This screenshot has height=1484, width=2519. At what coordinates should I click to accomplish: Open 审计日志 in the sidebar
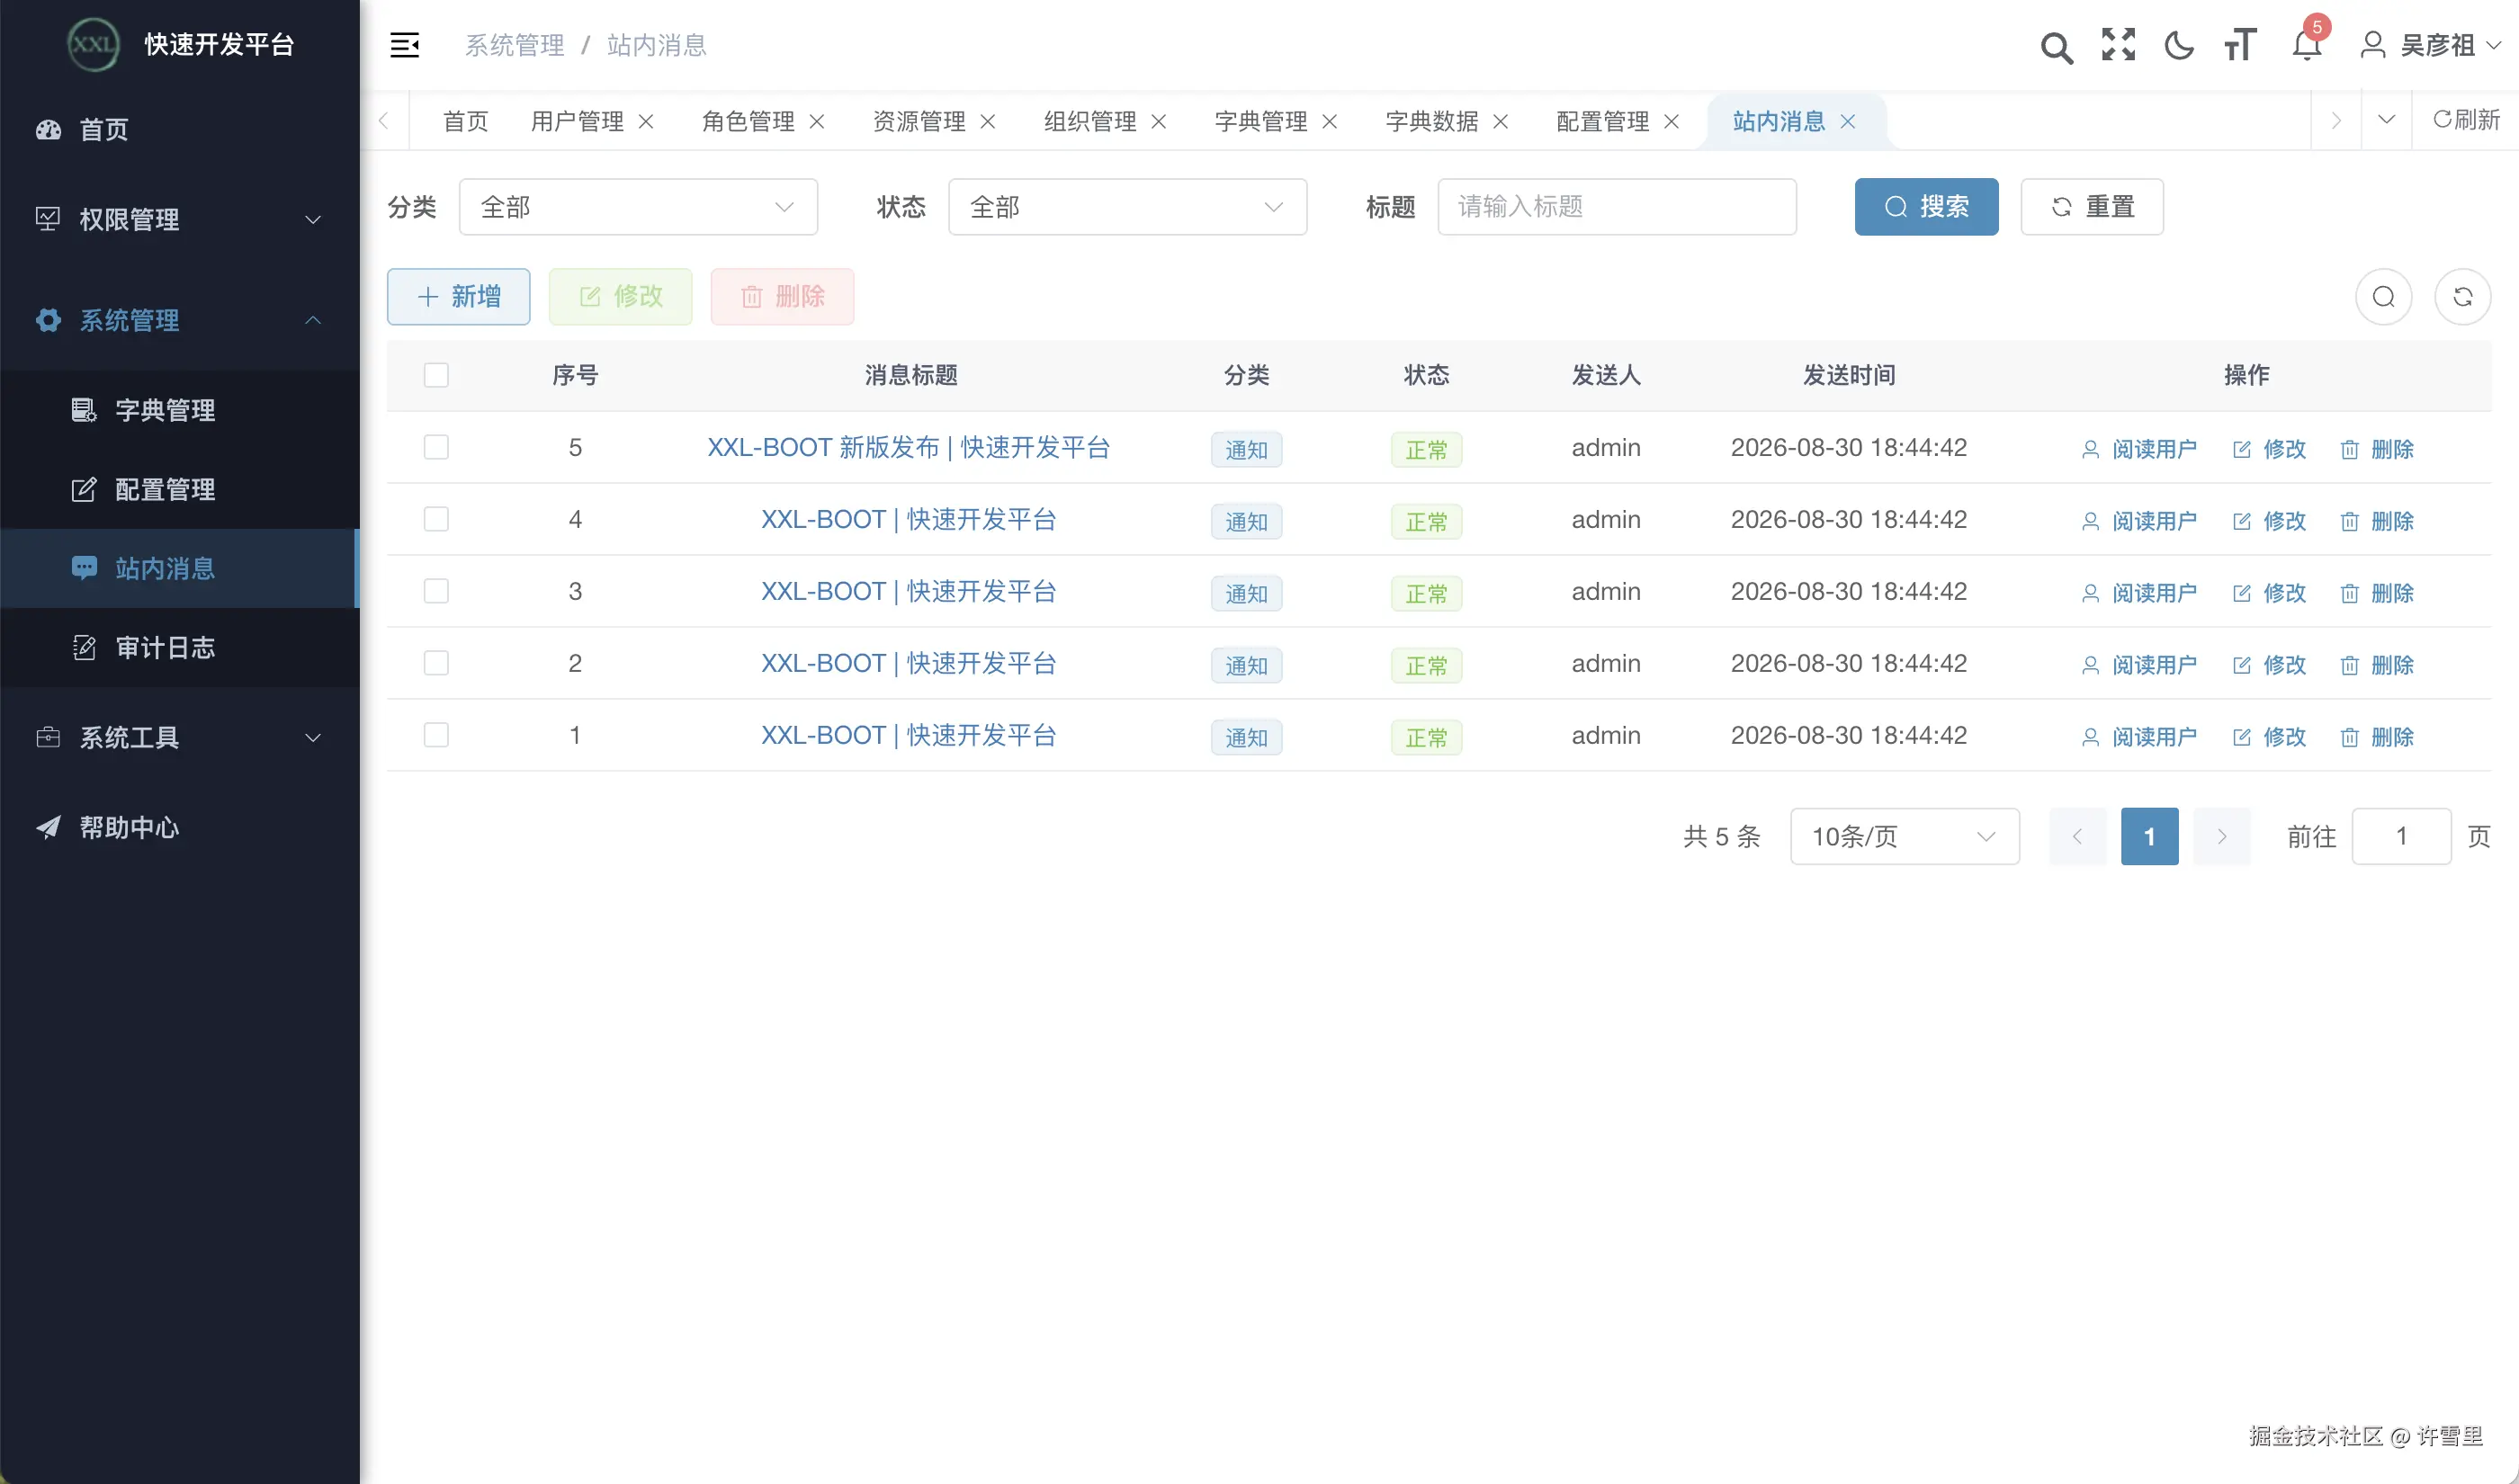(180, 648)
